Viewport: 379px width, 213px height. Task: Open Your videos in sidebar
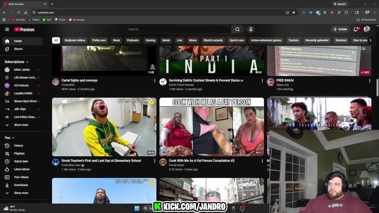pyautogui.click(x=23, y=177)
